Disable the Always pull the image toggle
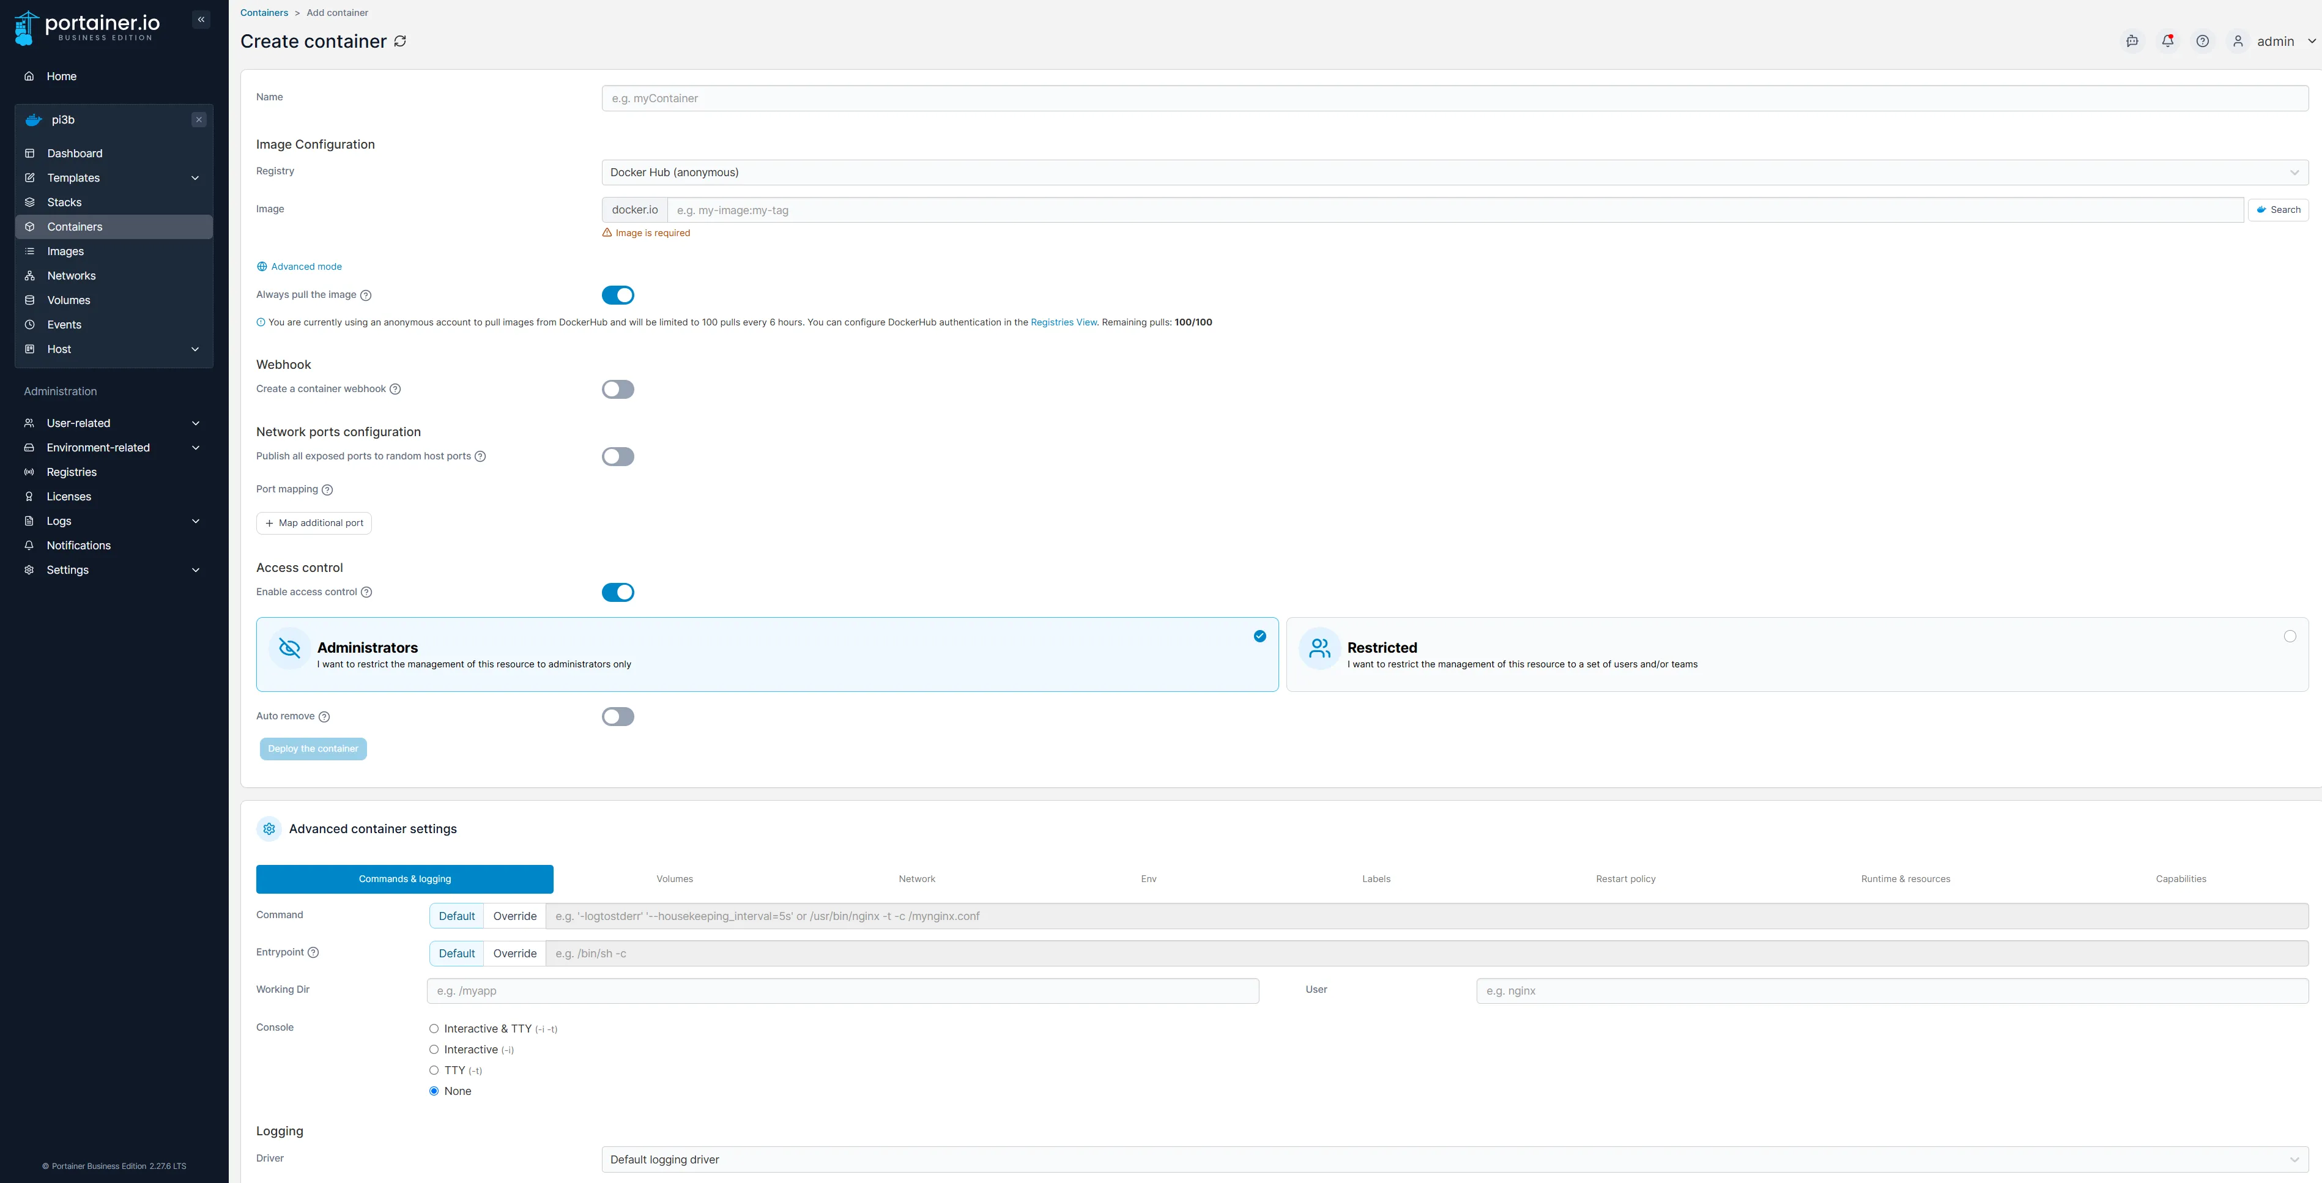The width and height of the screenshot is (2322, 1183). (x=617, y=295)
